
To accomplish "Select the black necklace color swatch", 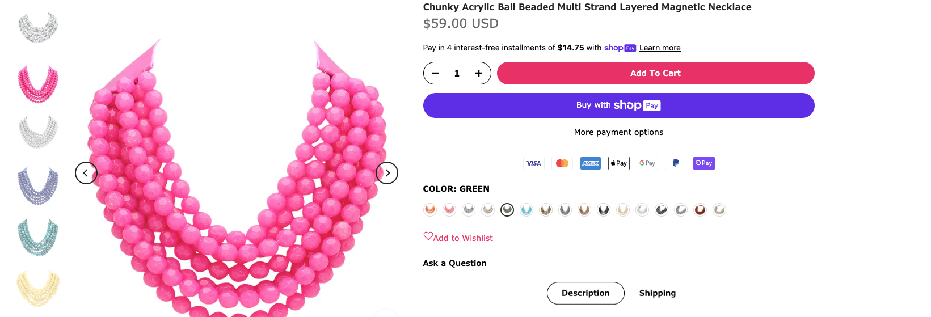I will point(604,210).
